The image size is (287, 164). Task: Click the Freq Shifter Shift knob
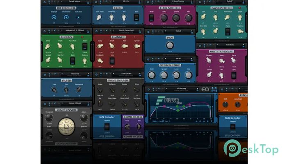click(164, 18)
